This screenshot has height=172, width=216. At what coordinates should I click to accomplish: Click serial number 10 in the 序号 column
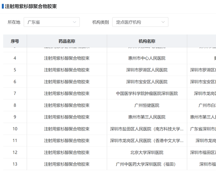click(x=15, y=129)
